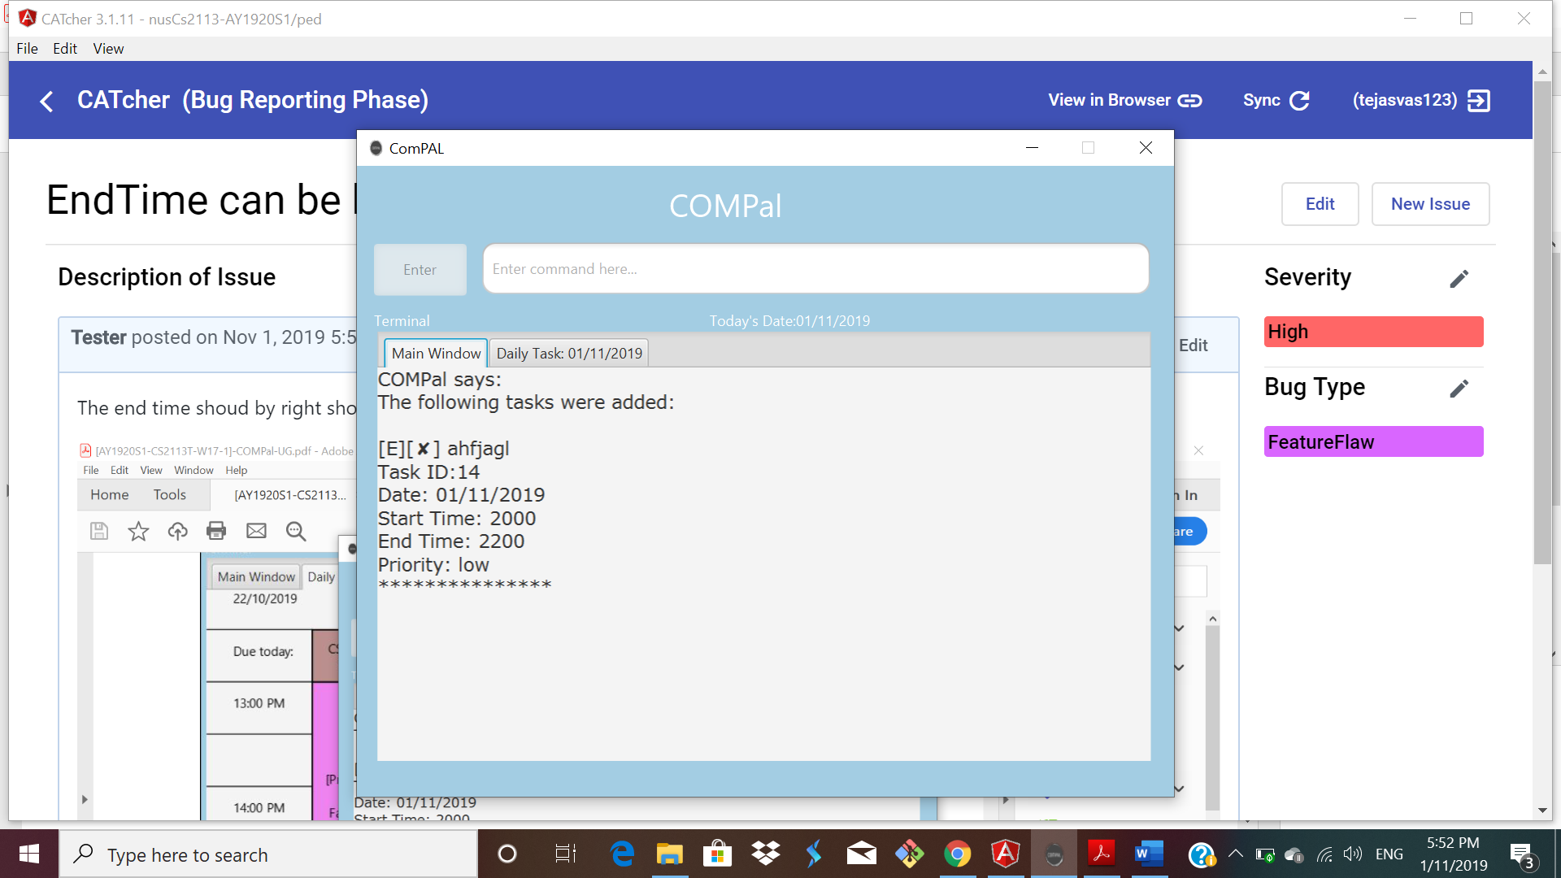Click View in Browser link
The height and width of the screenshot is (878, 1561).
click(x=1124, y=100)
